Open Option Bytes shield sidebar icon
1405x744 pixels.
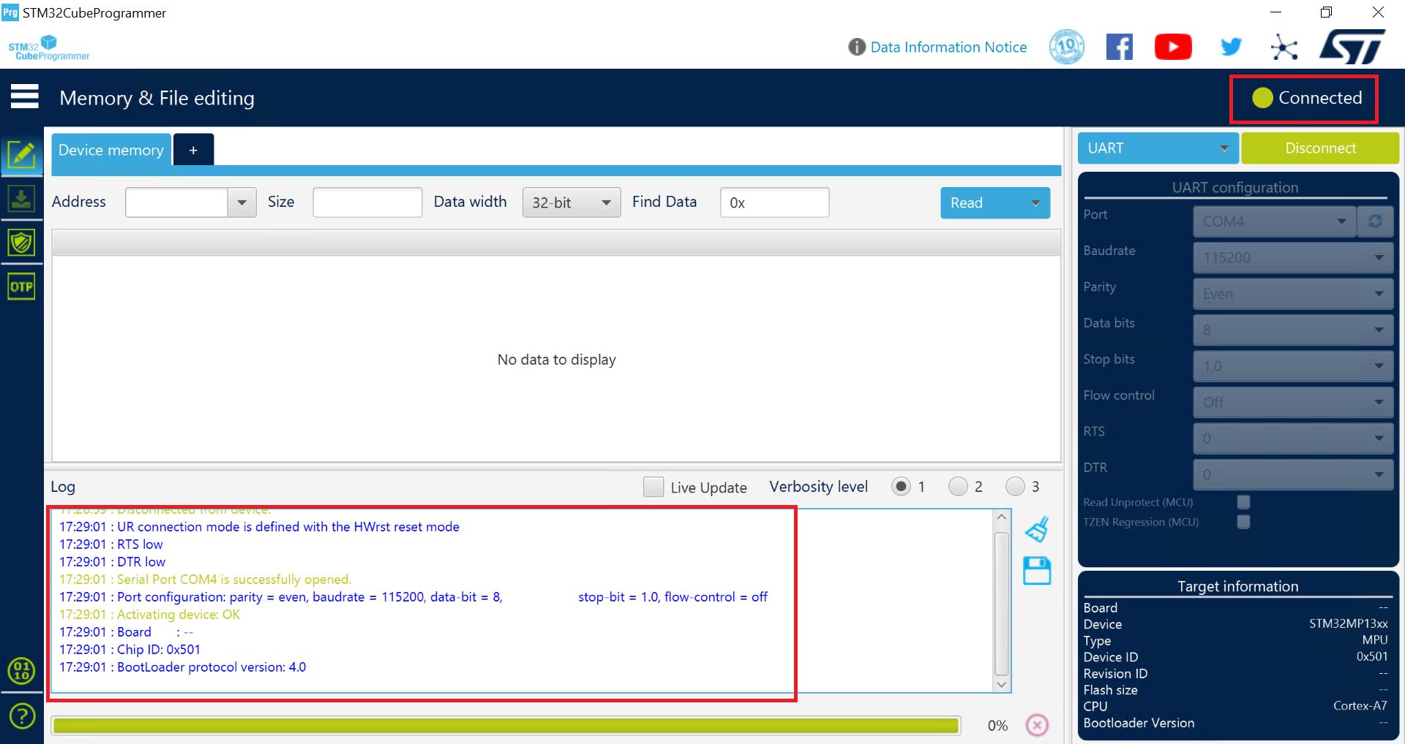[21, 243]
